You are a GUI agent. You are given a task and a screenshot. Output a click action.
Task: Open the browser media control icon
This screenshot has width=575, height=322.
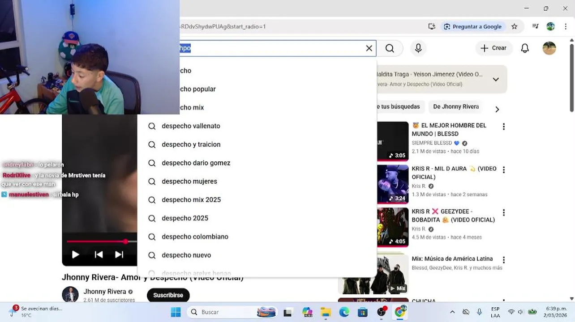tap(535, 26)
